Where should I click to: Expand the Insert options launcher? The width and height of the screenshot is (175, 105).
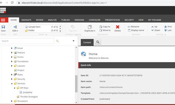click(46, 35)
